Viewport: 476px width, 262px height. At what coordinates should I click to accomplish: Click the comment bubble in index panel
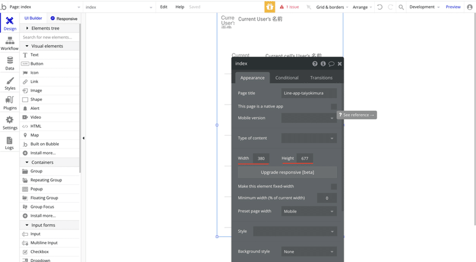click(331, 64)
